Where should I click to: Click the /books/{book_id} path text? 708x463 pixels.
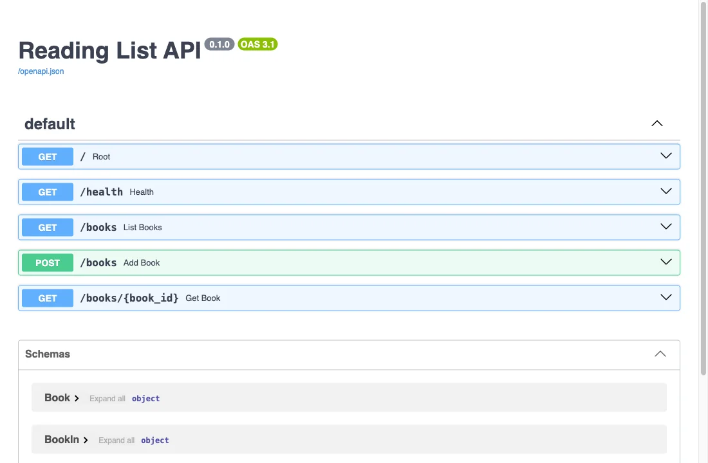point(129,298)
